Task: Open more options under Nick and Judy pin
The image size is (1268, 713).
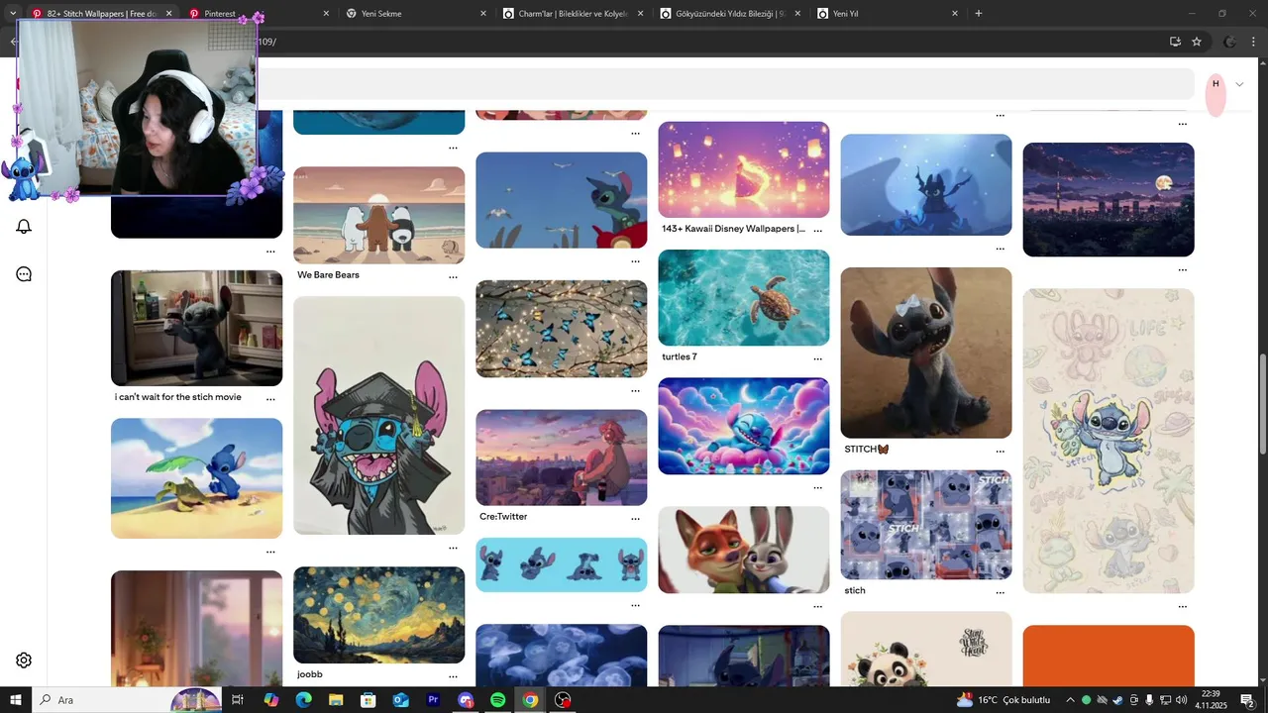Action: click(817, 606)
